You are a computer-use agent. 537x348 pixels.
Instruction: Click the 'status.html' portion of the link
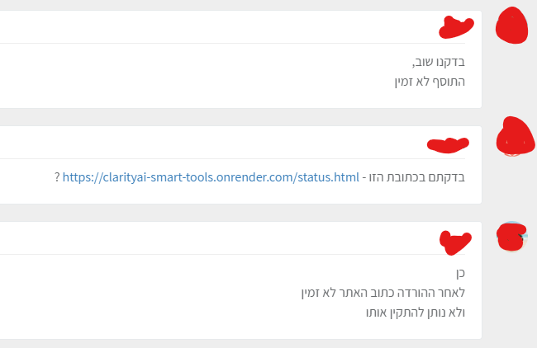(x=328, y=177)
